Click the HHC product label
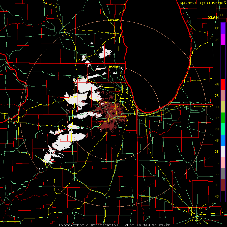The image size is (227, 227). coord(222,15)
